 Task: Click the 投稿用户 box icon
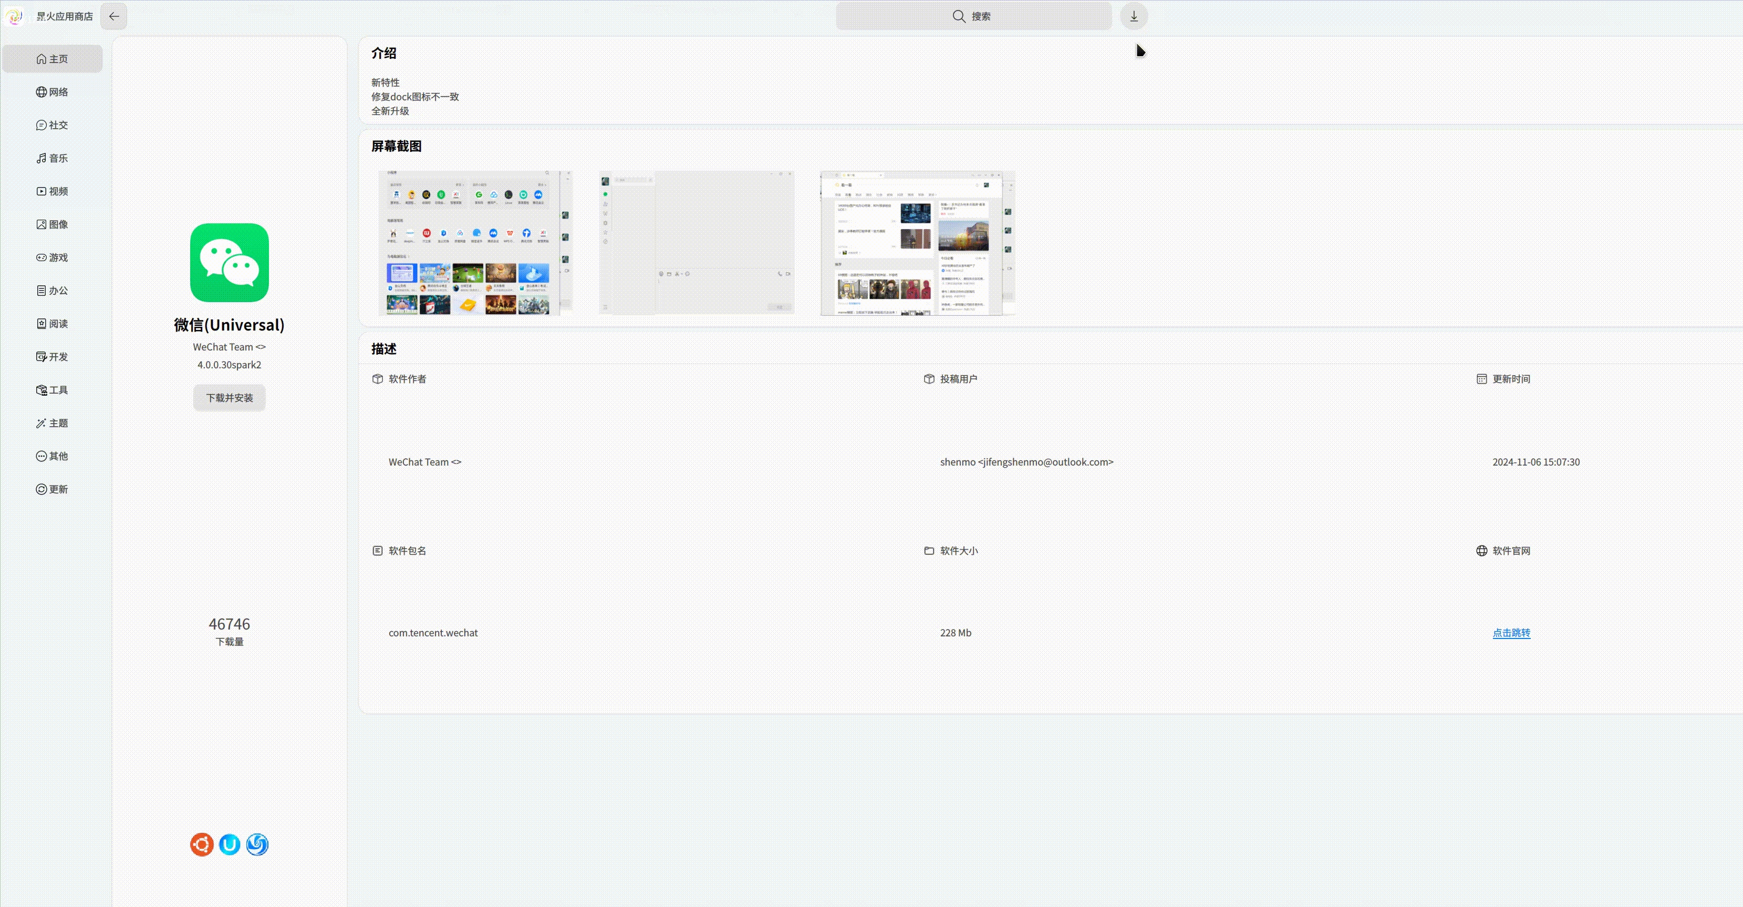tap(929, 379)
